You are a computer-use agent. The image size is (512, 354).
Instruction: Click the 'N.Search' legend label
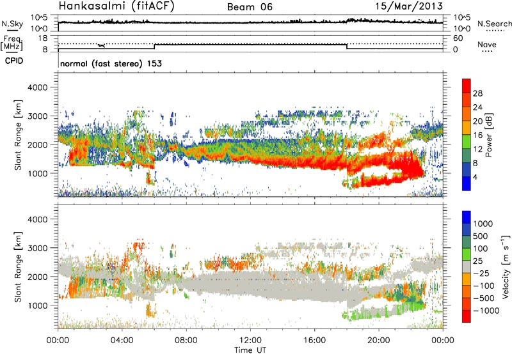click(x=495, y=24)
